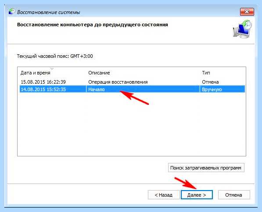This screenshot has width=262, height=212.
Task: Click the time zone text 'GMT+3:00'
Action: [82, 56]
